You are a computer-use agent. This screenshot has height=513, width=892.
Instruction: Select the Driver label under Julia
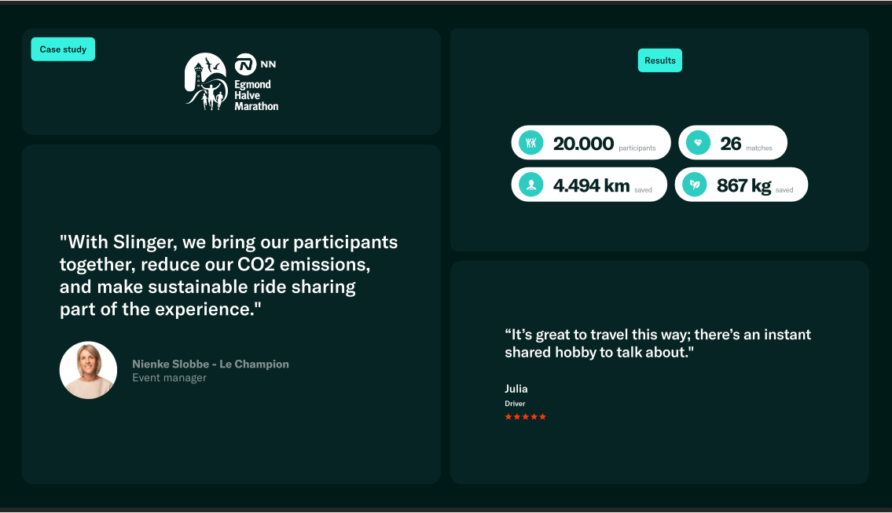(x=515, y=404)
